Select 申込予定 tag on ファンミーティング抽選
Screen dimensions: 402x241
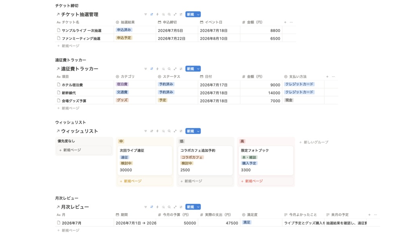click(124, 38)
